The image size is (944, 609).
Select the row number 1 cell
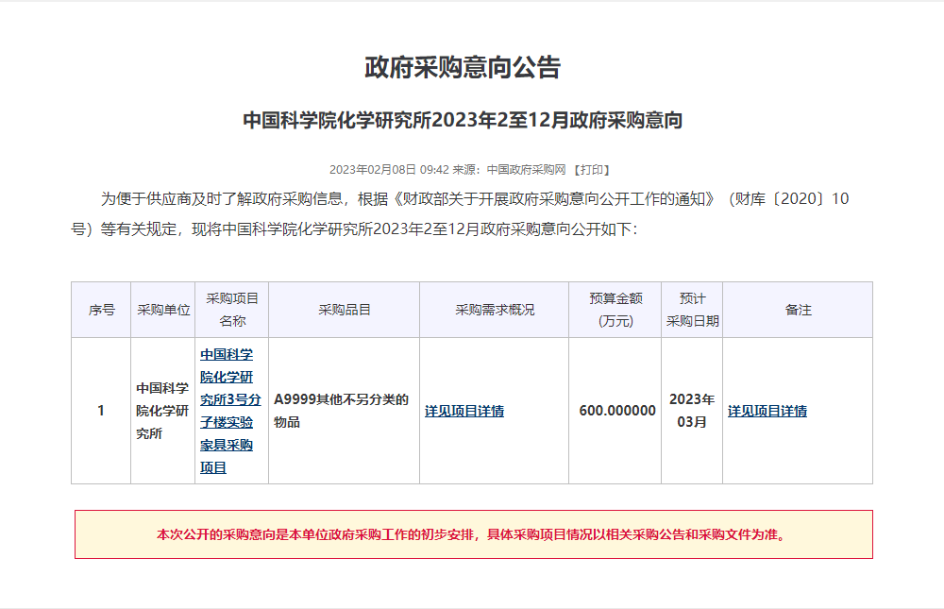101,411
